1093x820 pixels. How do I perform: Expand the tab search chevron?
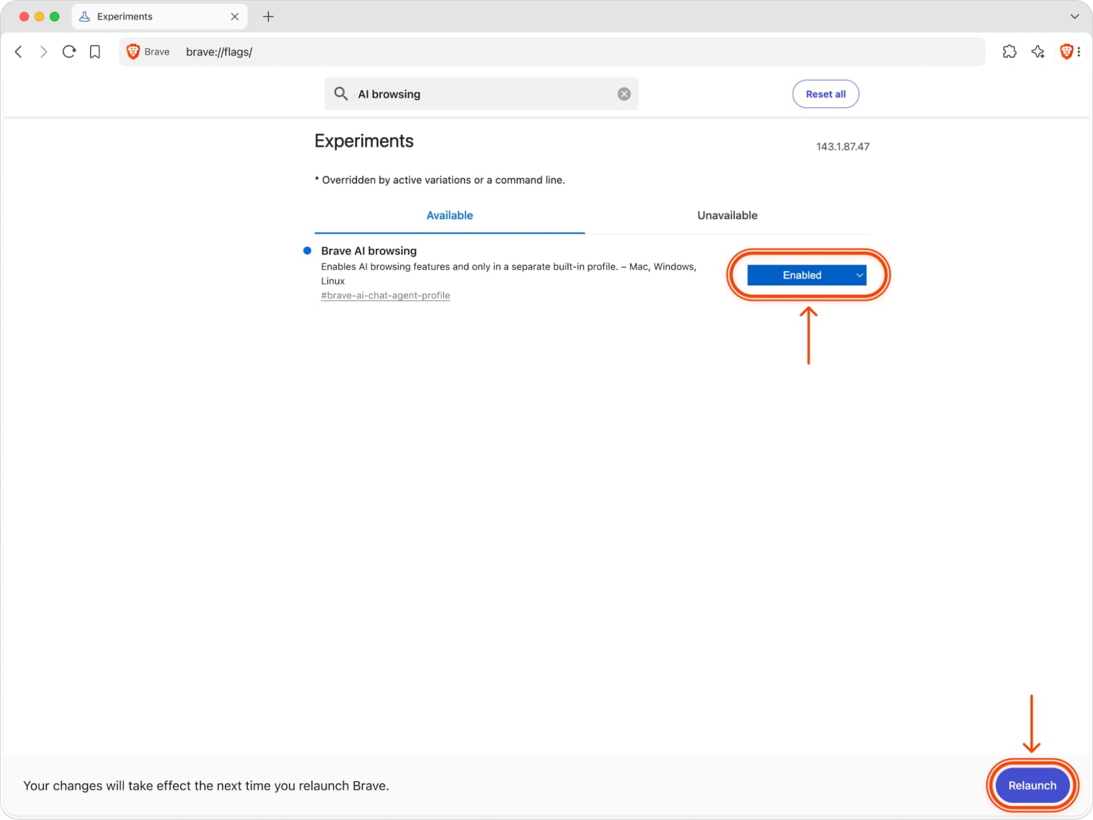(x=1074, y=16)
